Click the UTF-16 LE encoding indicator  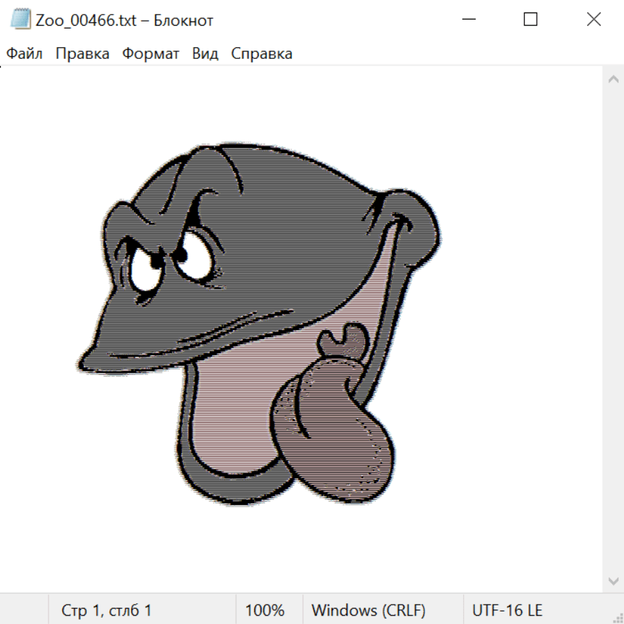coord(507,610)
